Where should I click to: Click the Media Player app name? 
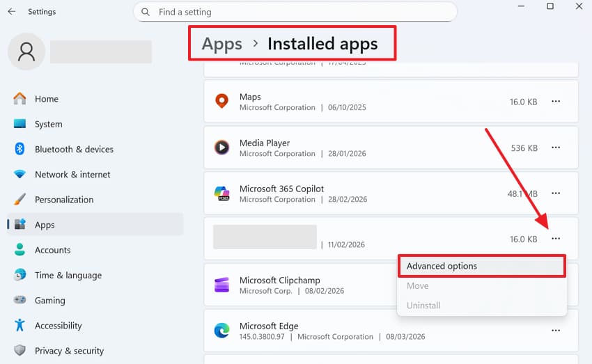coord(265,143)
